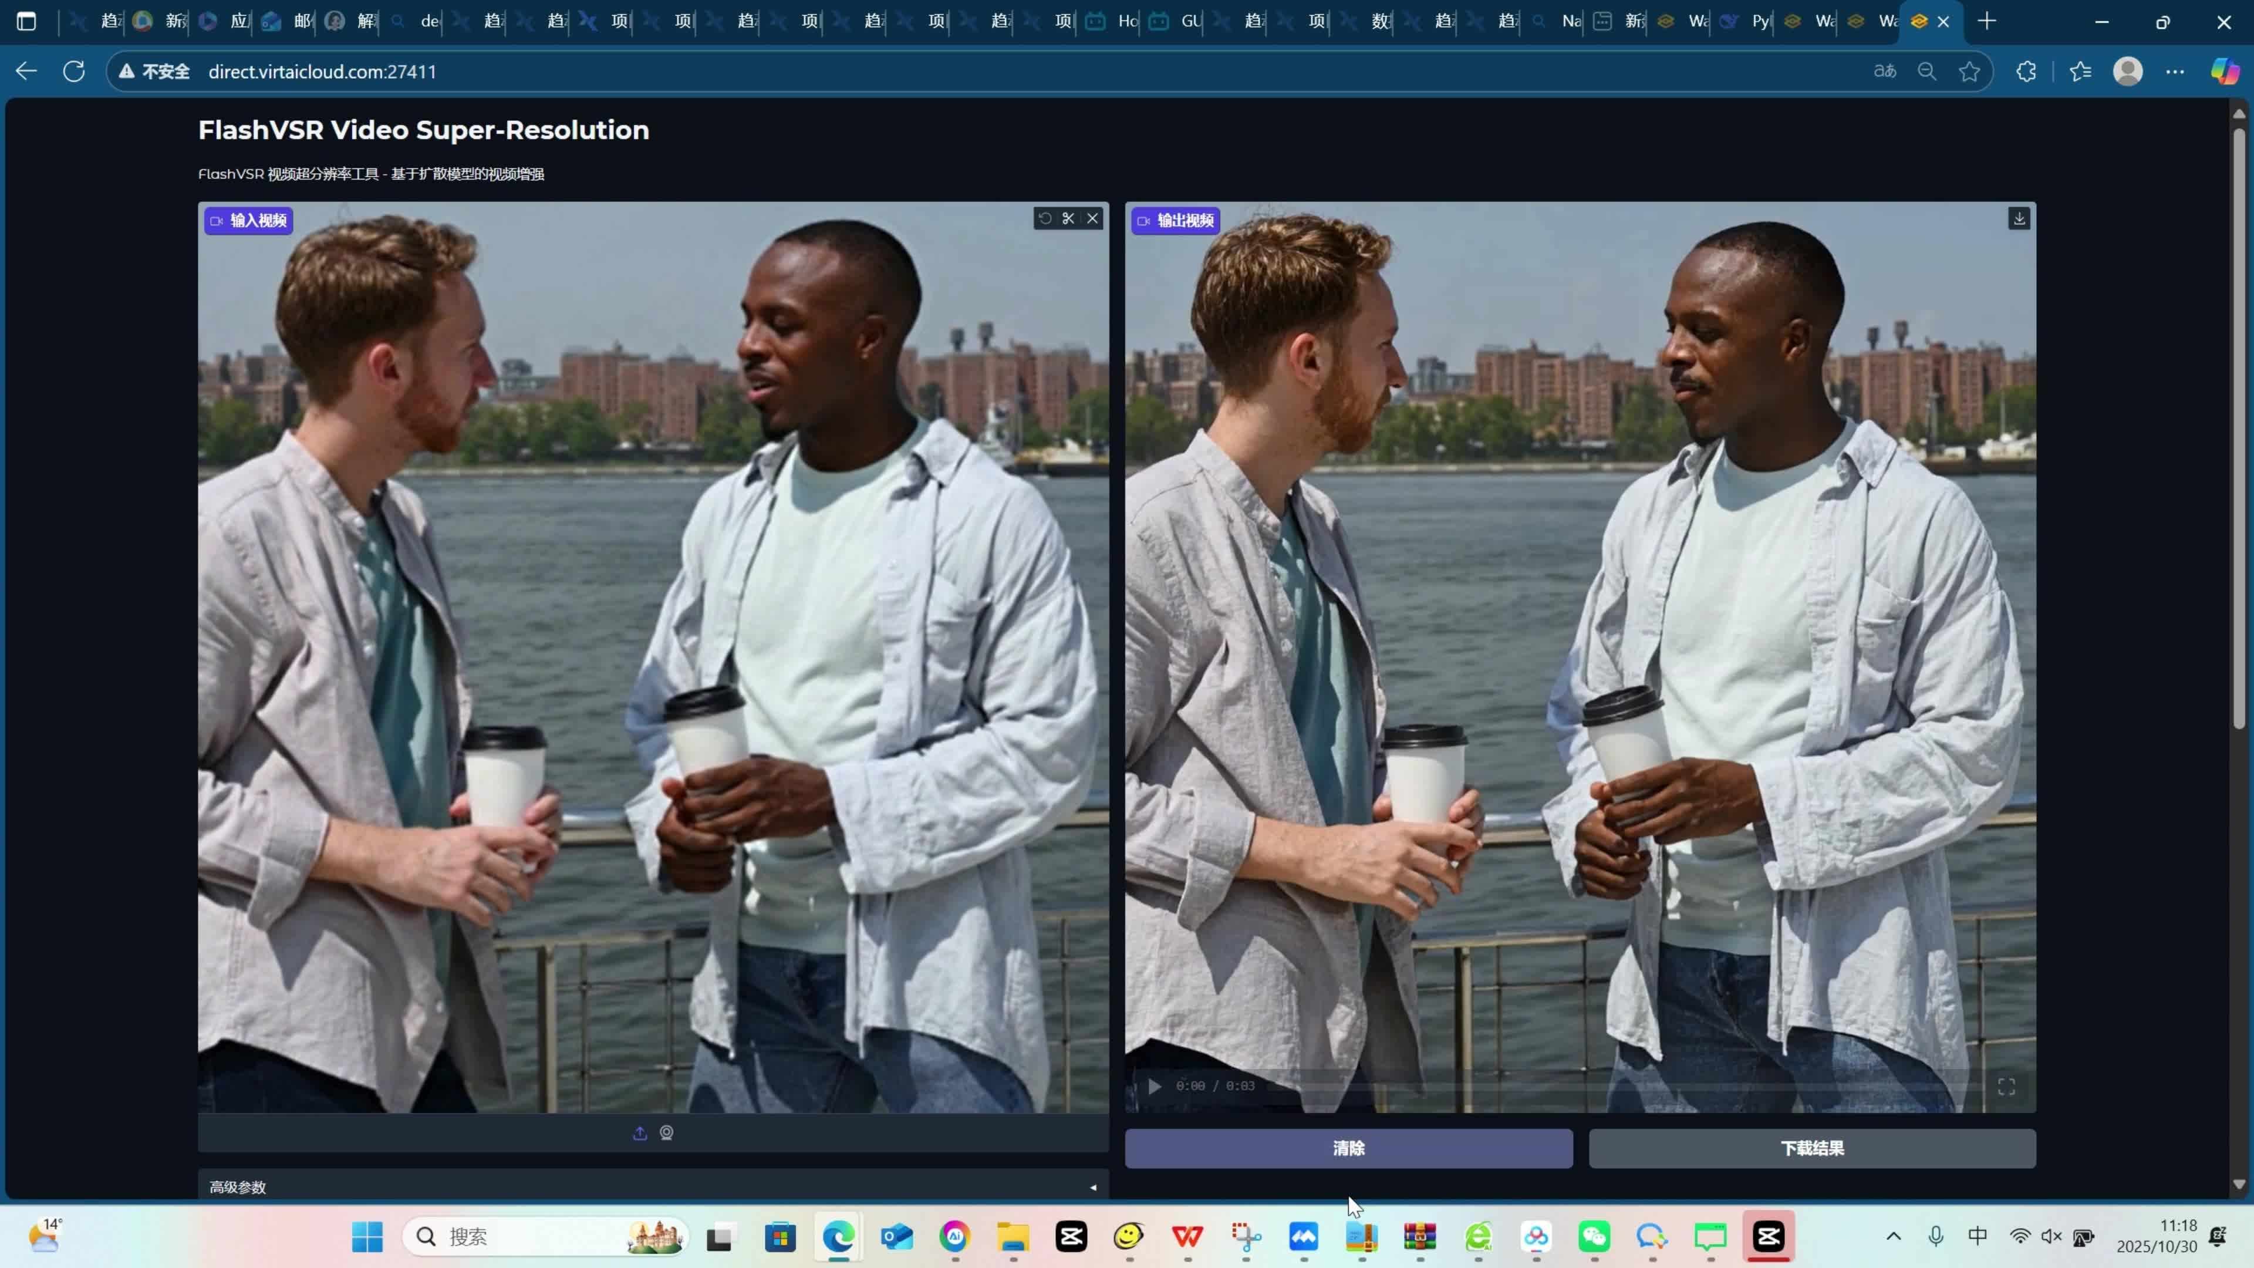Click the upload file icon below input video
Image resolution: width=2254 pixels, height=1268 pixels.
tap(640, 1133)
